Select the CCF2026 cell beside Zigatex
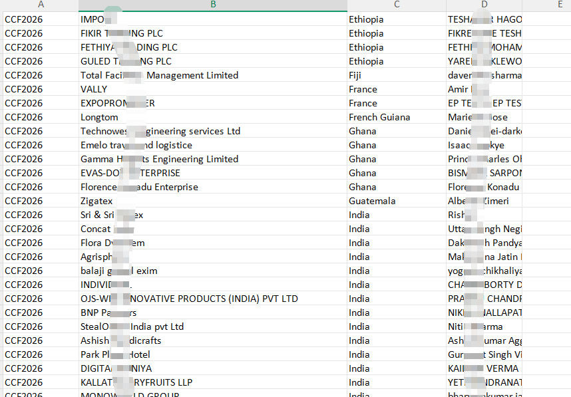 pos(41,201)
